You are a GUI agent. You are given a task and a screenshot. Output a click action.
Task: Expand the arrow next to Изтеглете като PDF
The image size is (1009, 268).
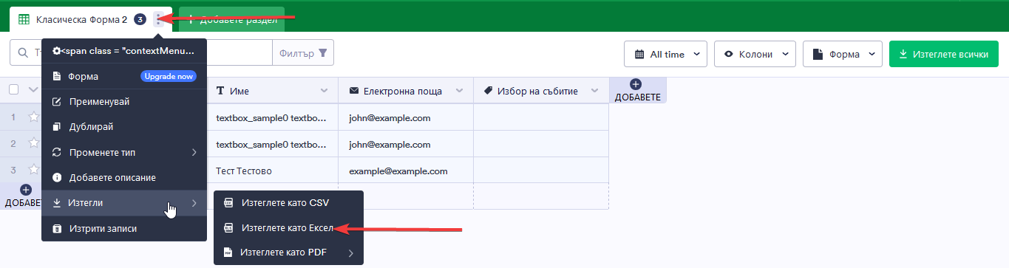tap(351, 253)
